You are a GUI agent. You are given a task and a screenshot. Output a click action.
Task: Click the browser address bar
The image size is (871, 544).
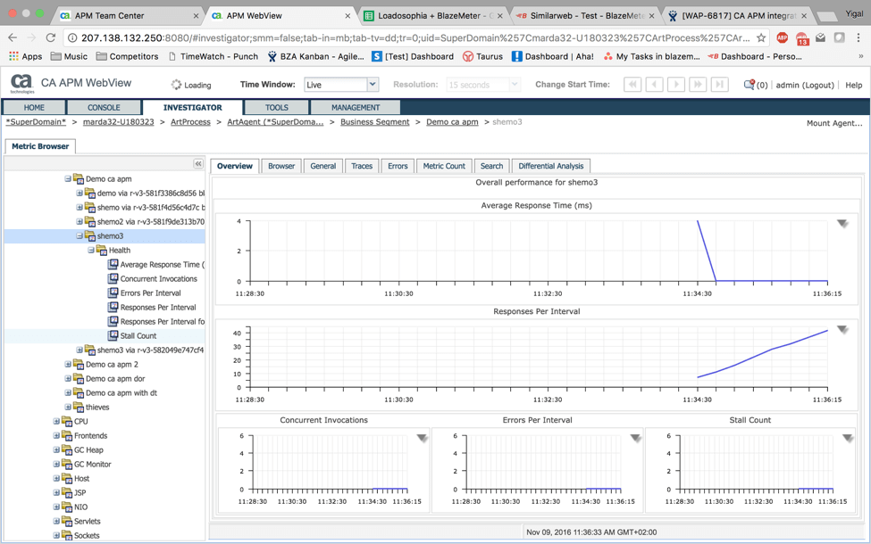point(415,37)
